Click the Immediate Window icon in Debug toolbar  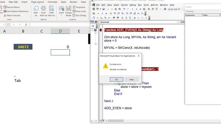click(131, 13)
